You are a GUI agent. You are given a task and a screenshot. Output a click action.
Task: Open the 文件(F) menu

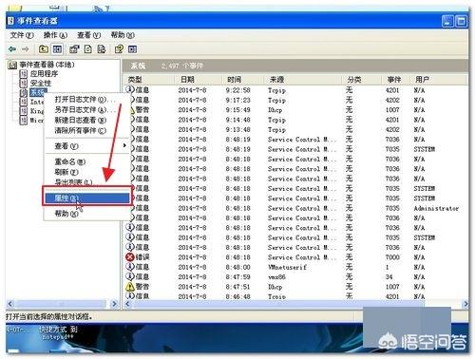pos(22,35)
